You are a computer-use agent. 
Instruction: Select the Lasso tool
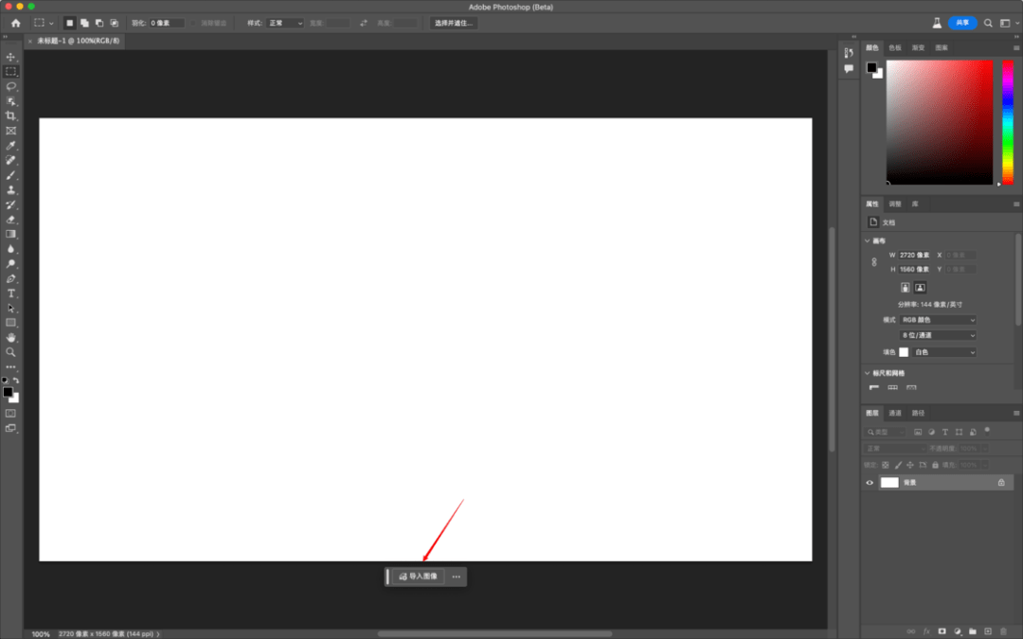(x=11, y=86)
